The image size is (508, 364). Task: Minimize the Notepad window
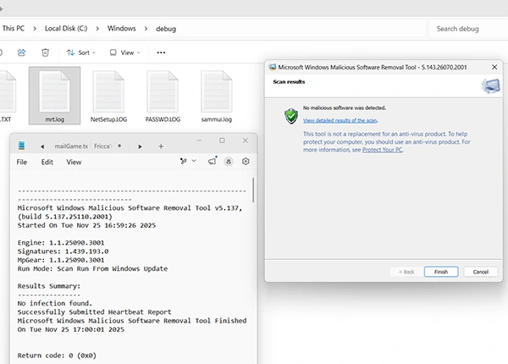coord(199,141)
